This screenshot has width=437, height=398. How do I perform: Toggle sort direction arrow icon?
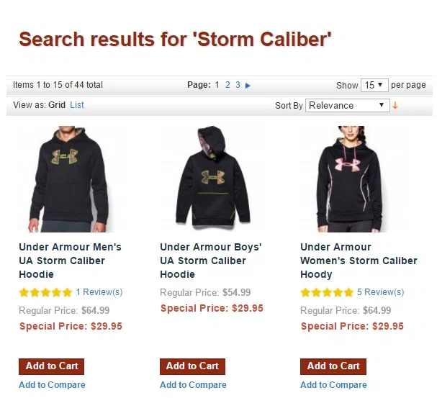point(395,106)
